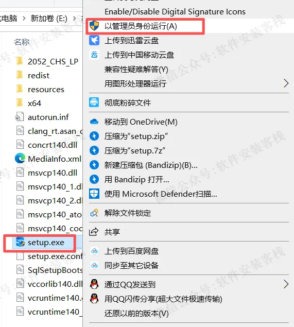Select the setup.exe file in the list

point(46,243)
